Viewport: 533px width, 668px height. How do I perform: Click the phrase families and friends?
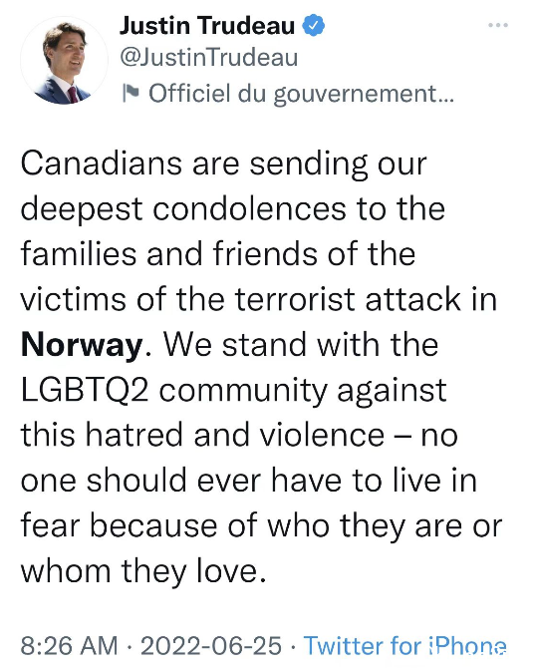click(169, 254)
